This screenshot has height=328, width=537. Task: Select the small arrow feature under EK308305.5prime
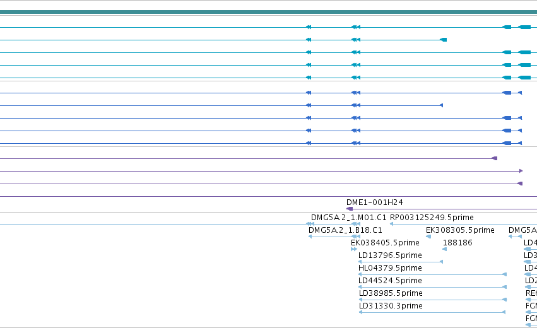[x=428, y=237]
